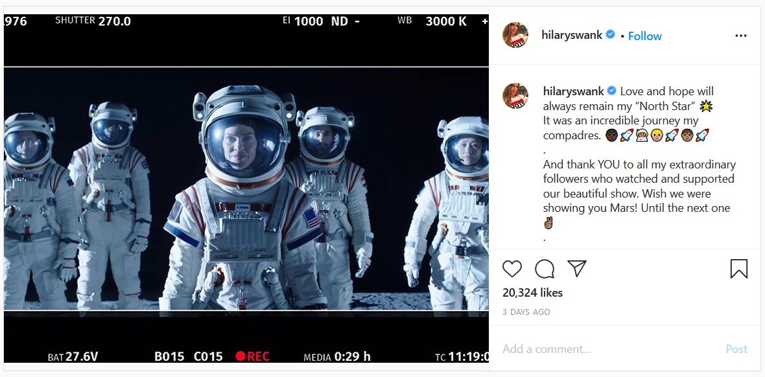Follow the hilaryswank account
Viewport: 765px width, 377px height.
pyautogui.click(x=644, y=36)
